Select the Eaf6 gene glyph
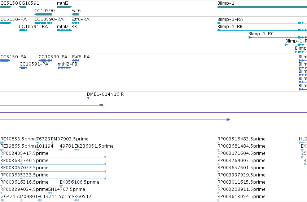The width and height of the screenshot is (307, 202). (x=75, y=14)
